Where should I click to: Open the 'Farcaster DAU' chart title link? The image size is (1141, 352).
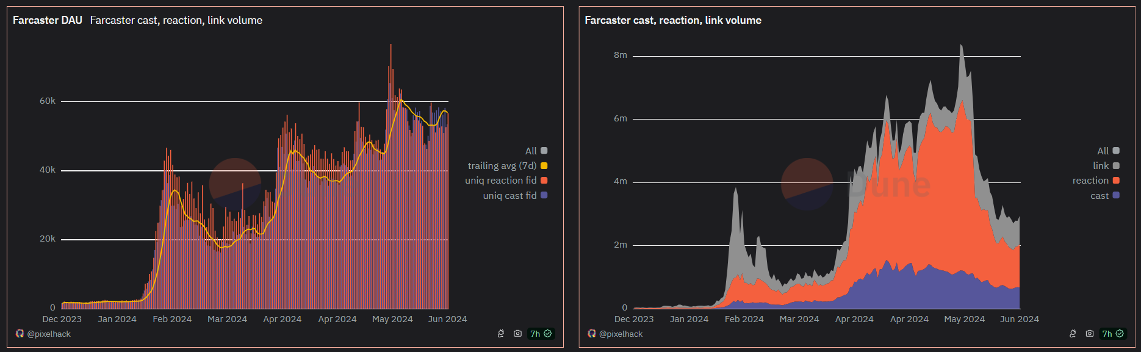point(48,20)
